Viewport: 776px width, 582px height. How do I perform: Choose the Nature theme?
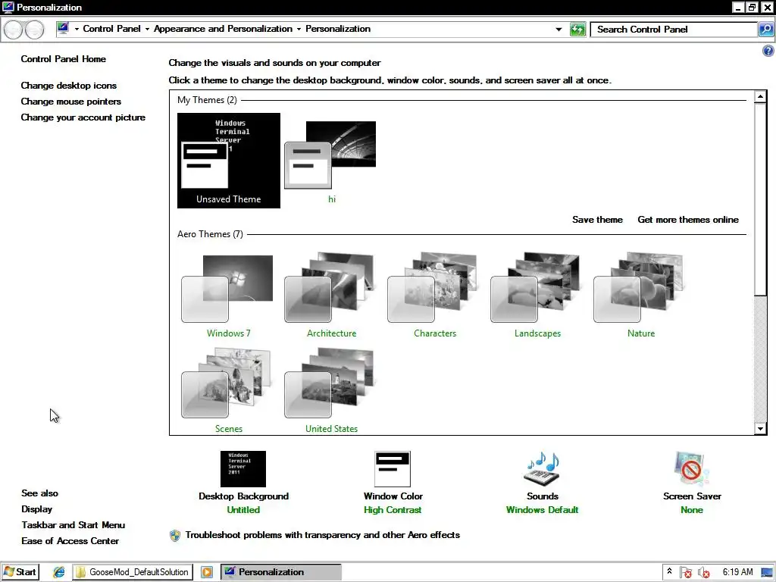coord(640,295)
